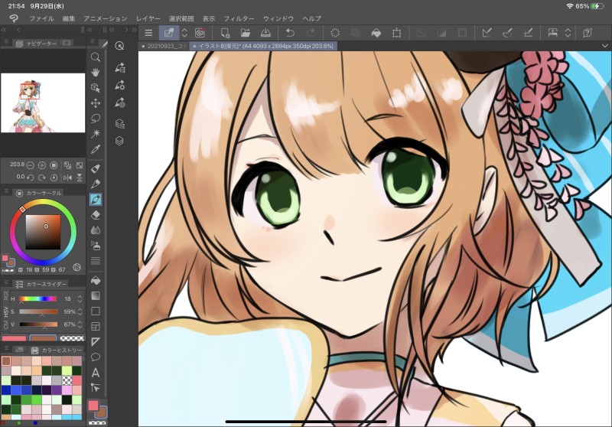
Task: Click the Undo arrow in command bar
Action: (290, 33)
